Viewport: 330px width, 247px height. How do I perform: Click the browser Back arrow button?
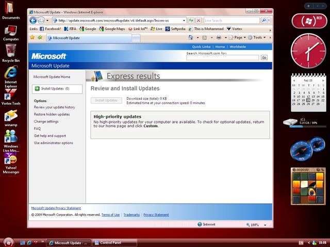[x=33, y=20]
